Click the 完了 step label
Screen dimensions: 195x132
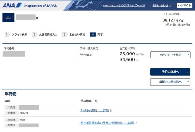pos(100,34)
